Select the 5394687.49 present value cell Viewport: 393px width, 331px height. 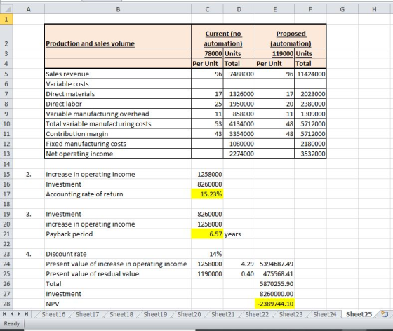point(274,264)
